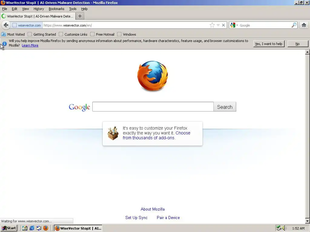Screen dimensions: 310x232
Task: Go back with the Back arrow button
Action: tap(6, 25)
